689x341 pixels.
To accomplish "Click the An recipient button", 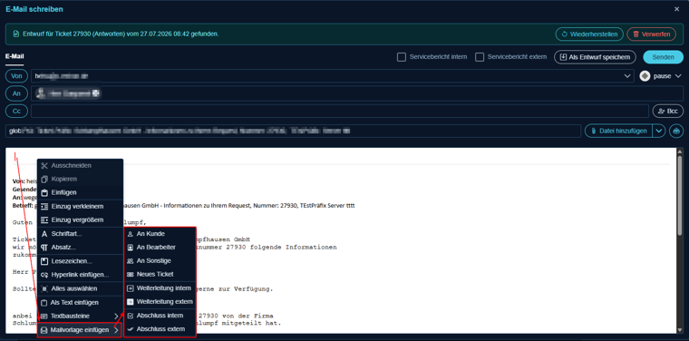I will [x=16, y=93].
